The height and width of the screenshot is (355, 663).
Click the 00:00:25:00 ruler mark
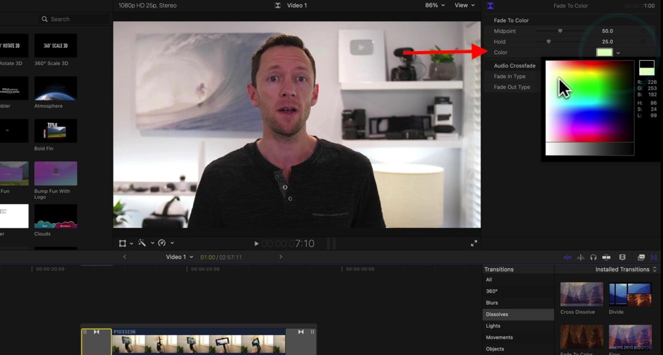(x=205, y=269)
